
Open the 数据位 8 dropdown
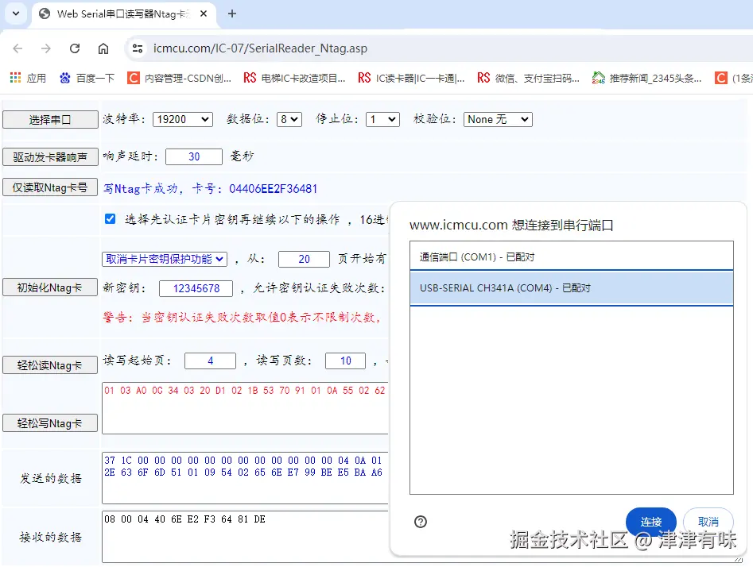[289, 119]
